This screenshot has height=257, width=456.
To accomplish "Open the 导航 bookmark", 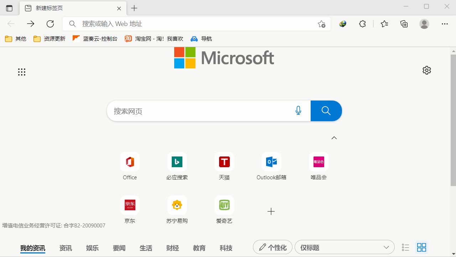I will tap(201, 39).
